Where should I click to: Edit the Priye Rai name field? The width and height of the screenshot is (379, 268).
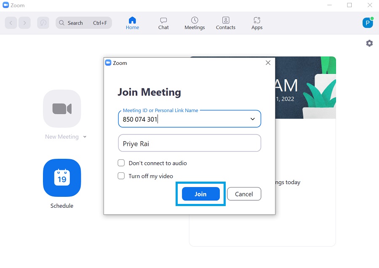(x=189, y=143)
